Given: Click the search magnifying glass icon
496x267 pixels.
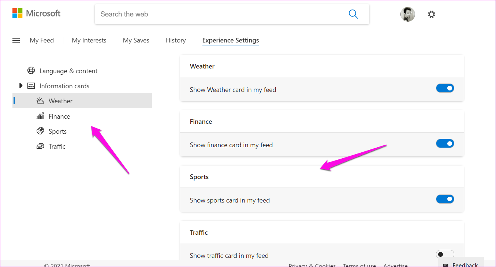Looking at the screenshot, I should click(353, 14).
